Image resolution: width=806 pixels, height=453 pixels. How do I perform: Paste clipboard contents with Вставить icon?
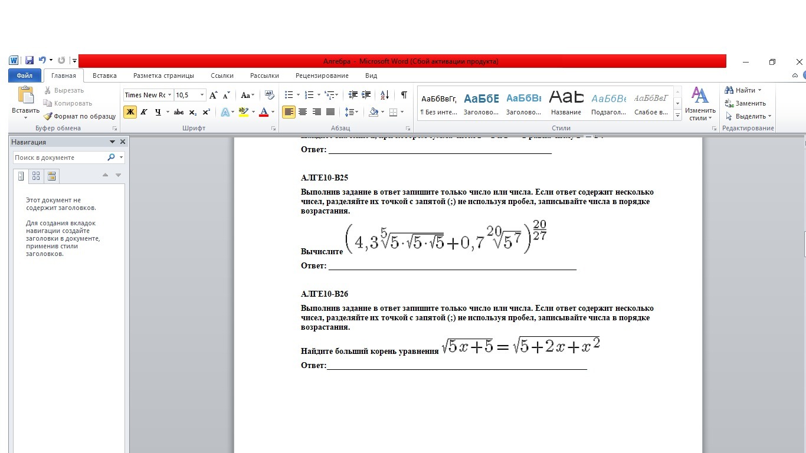coord(25,96)
